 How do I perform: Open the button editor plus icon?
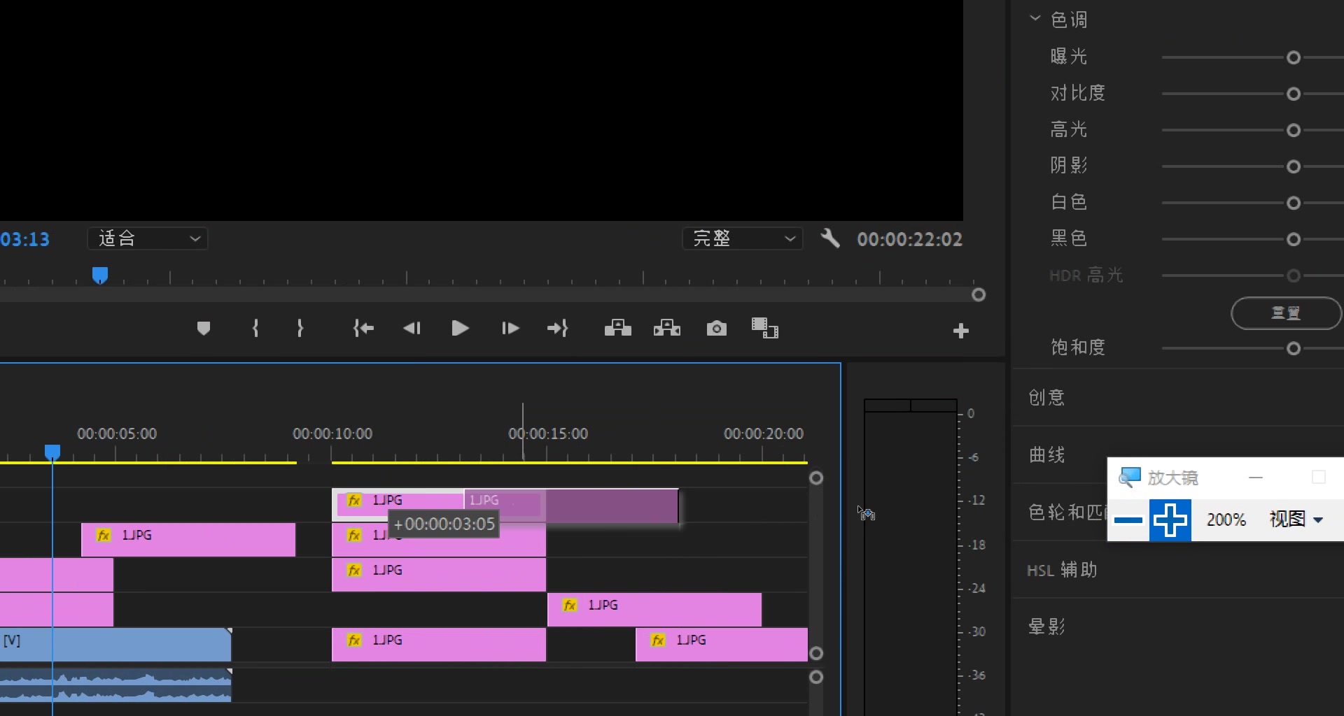[961, 331]
